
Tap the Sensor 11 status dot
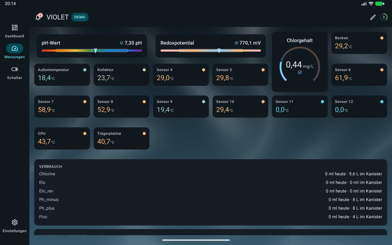pos(323,102)
